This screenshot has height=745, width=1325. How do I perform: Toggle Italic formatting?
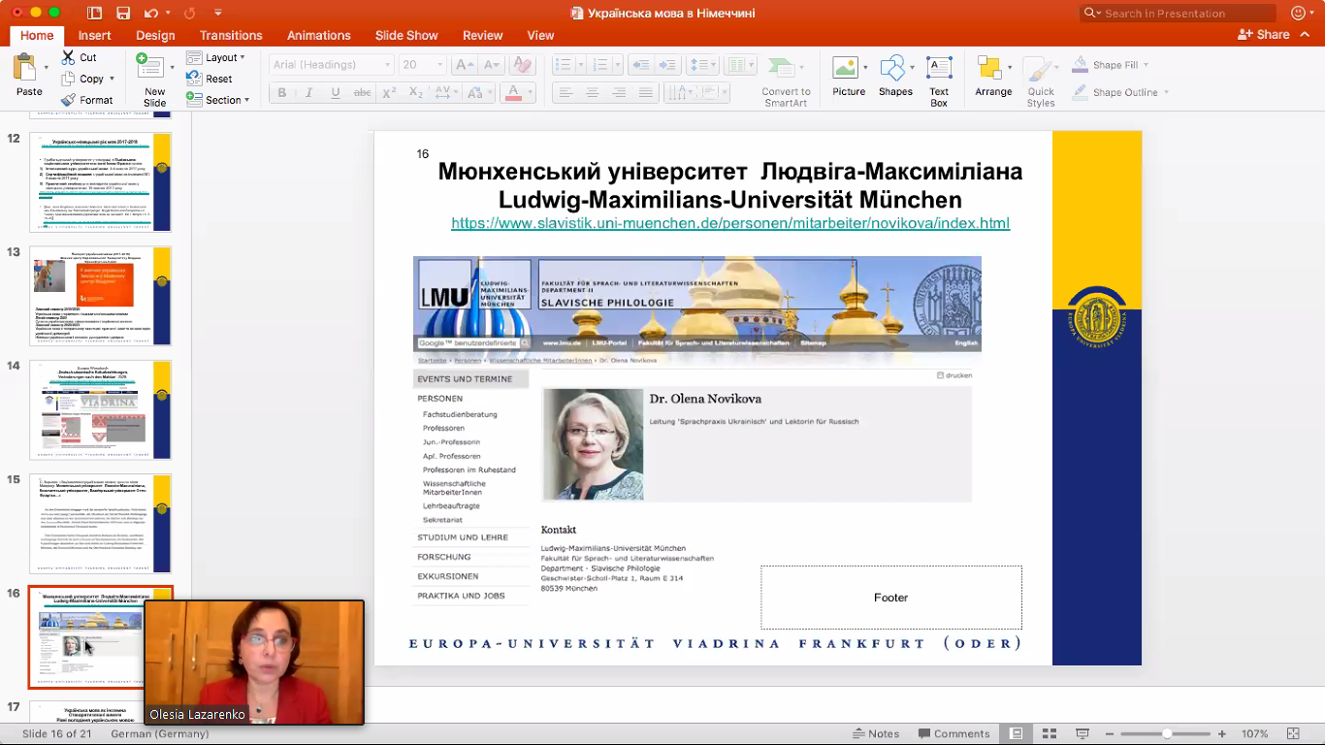308,93
